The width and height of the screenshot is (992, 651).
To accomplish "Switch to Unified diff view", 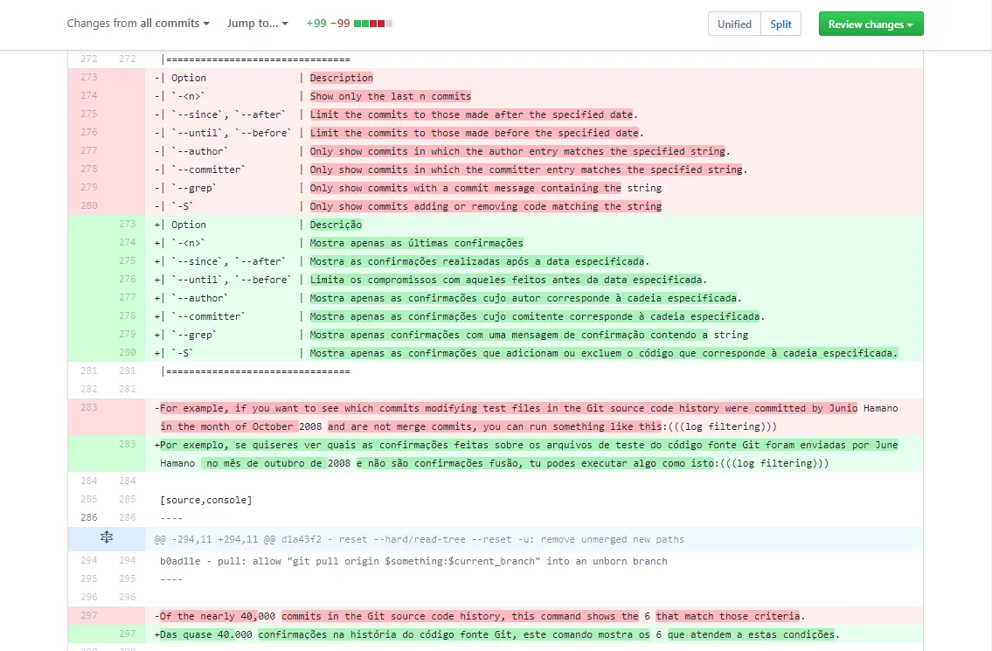I will 734,24.
